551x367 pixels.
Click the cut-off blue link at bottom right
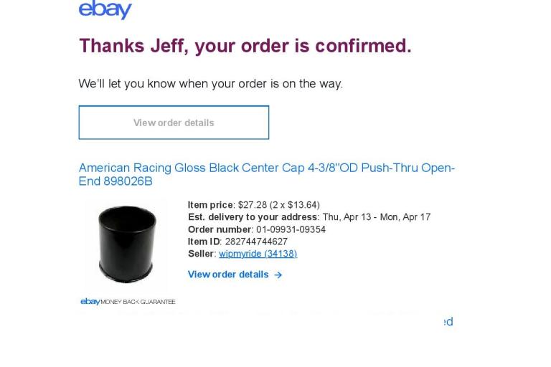click(x=448, y=322)
